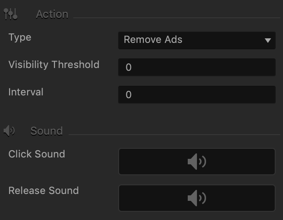Click the Sound section speaker icon
The image size is (283, 220).
point(9,131)
